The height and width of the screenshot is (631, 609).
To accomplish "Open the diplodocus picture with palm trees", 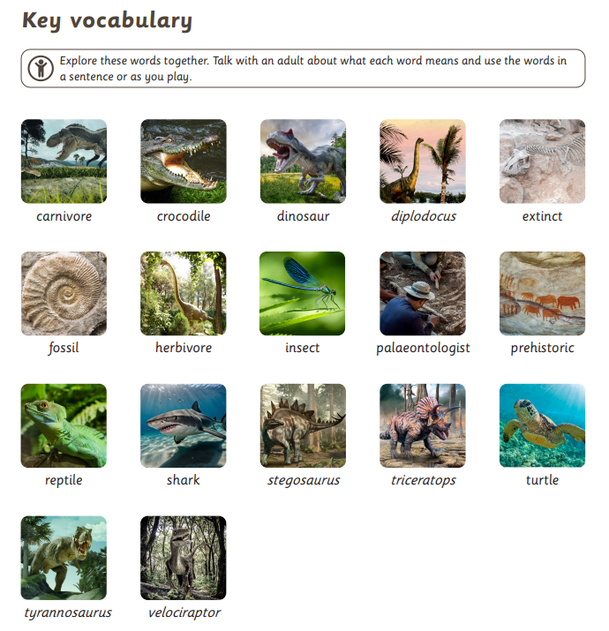I will point(423,161).
